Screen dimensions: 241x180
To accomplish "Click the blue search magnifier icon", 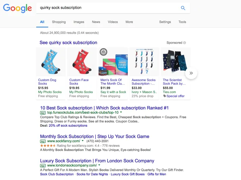I will [x=183, y=8].
